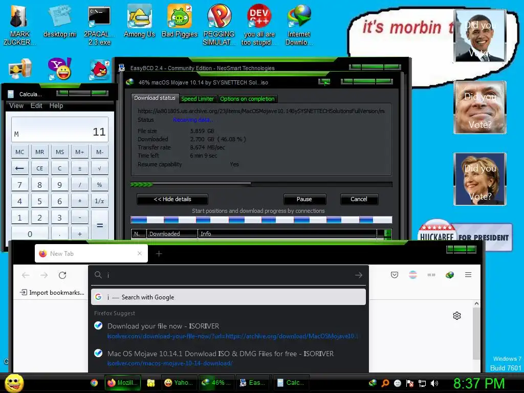Click the orange search tray icon

pos(385,383)
